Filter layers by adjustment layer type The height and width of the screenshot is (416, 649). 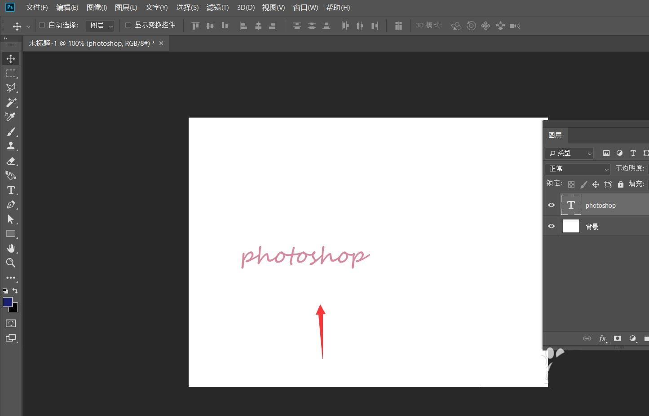click(620, 153)
